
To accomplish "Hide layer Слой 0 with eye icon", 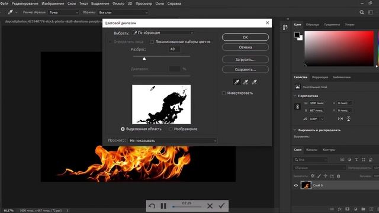I will (x=296, y=185).
